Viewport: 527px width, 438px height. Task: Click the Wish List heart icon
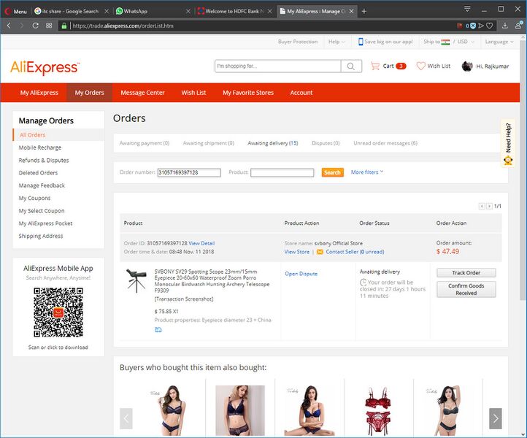[420, 66]
